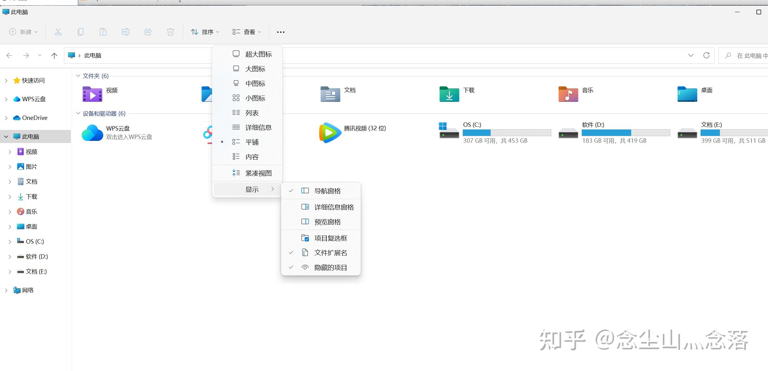Click the Paste clipboard toolbar icon
768x371 pixels.
103,32
